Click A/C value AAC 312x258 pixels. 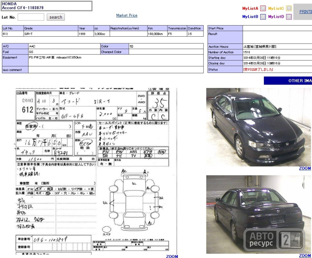tap(64, 46)
